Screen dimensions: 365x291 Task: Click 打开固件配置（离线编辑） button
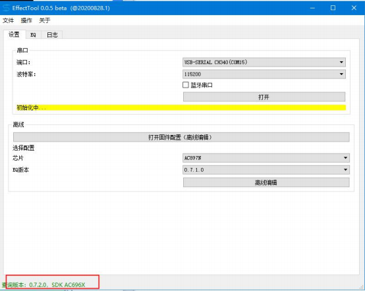pos(181,137)
